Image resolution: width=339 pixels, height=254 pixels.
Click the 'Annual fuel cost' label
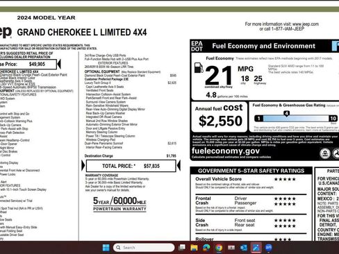[x=219, y=108]
